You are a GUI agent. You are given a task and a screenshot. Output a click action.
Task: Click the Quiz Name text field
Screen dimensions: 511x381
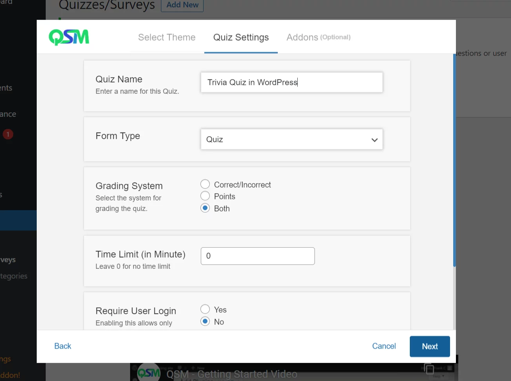click(x=292, y=82)
